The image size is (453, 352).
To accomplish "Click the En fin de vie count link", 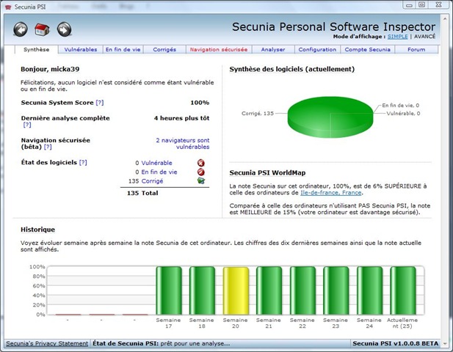I will pos(159,172).
